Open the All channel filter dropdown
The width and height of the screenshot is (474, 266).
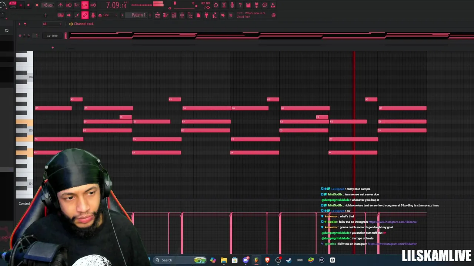[52, 24]
